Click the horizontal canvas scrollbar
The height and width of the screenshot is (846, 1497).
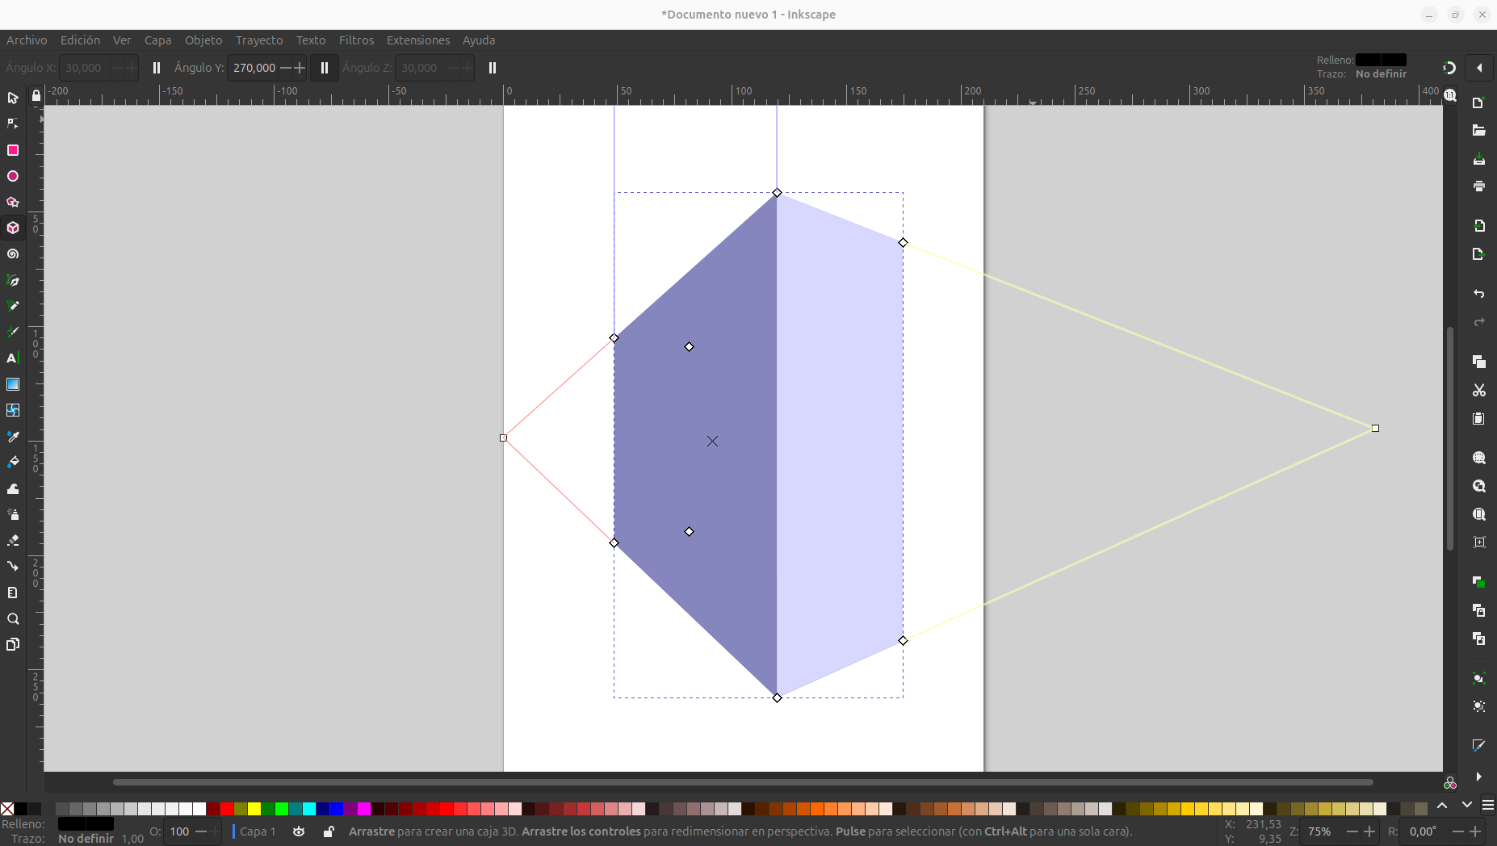click(743, 782)
